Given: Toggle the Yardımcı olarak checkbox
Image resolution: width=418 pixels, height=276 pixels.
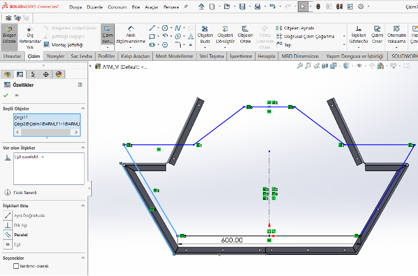Looking at the screenshot, I should point(16,266).
